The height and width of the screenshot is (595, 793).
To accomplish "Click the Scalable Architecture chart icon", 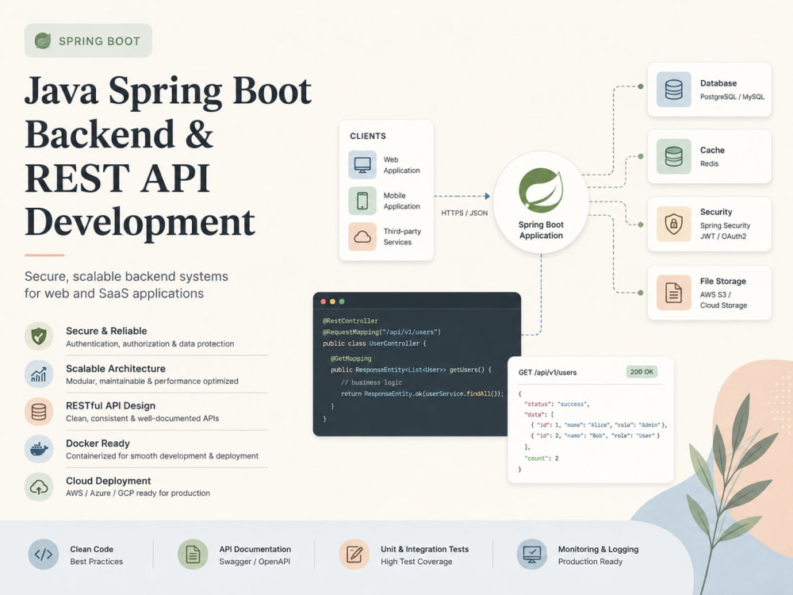I will [39, 374].
